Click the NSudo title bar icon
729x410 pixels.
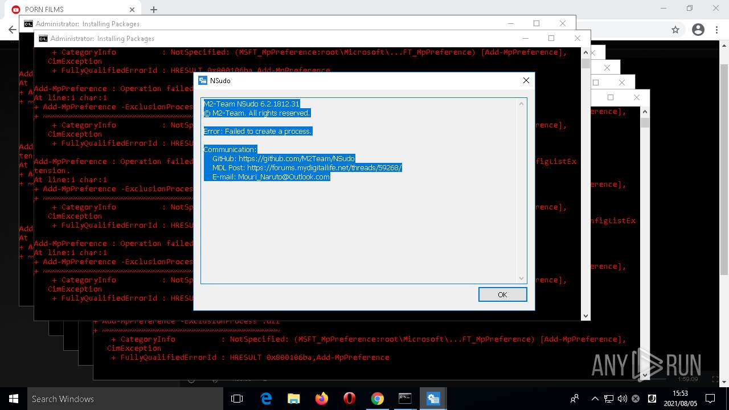pyautogui.click(x=202, y=80)
